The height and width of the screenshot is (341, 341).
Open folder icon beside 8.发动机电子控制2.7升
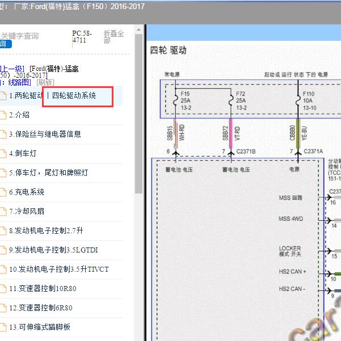pyautogui.click(x=3, y=231)
